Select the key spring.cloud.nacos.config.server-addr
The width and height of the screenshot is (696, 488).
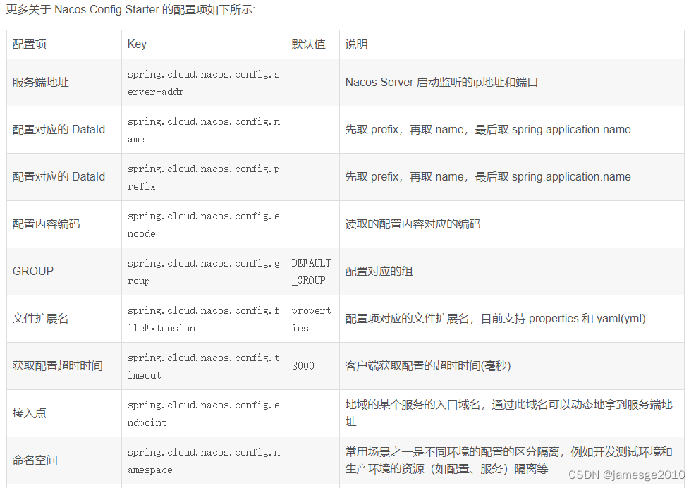[204, 83]
